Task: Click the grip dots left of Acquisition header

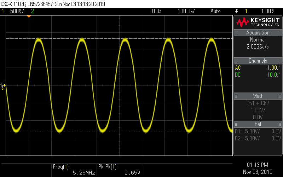Action: [236, 33]
